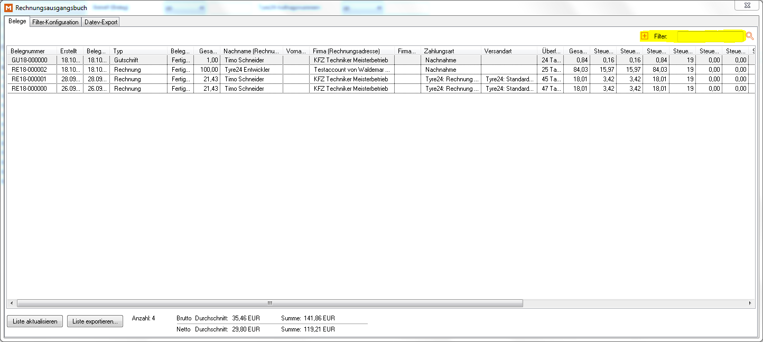Select invoice row RE18-000001
The height and width of the screenshot is (342, 763).
[x=33, y=79]
